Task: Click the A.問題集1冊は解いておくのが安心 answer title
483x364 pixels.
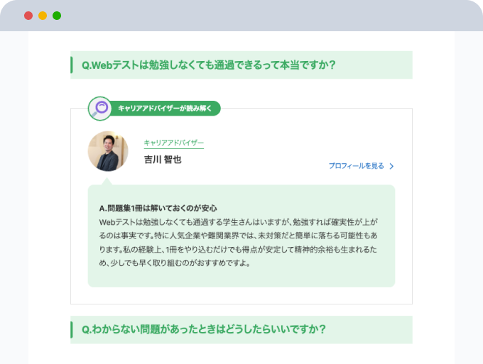Action: pyautogui.click(x=158, y=209)
